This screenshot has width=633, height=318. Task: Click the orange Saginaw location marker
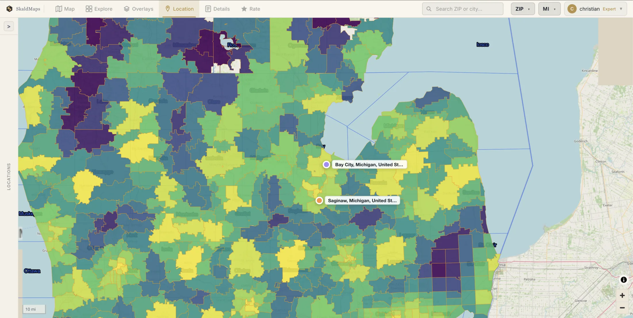(319, 201)
